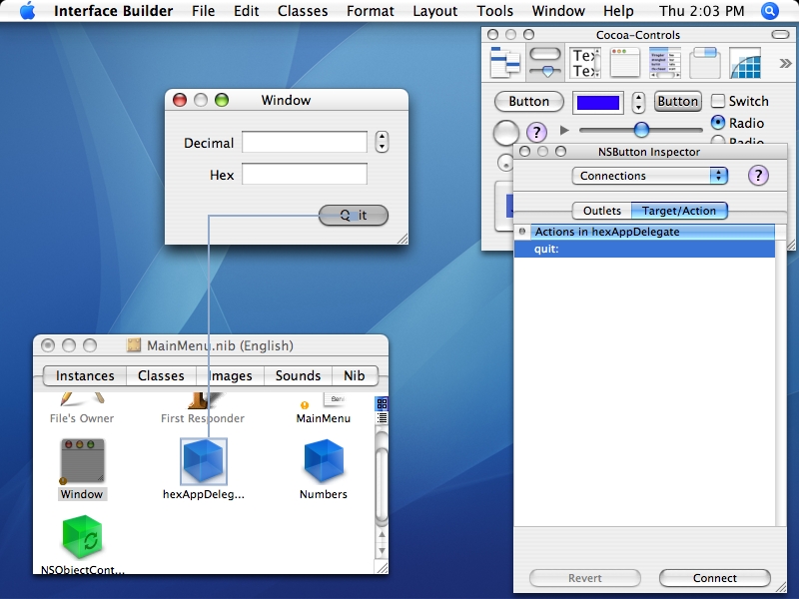Show more palettes with the overflow chevron
799x599 pixels.
point(785,63)
